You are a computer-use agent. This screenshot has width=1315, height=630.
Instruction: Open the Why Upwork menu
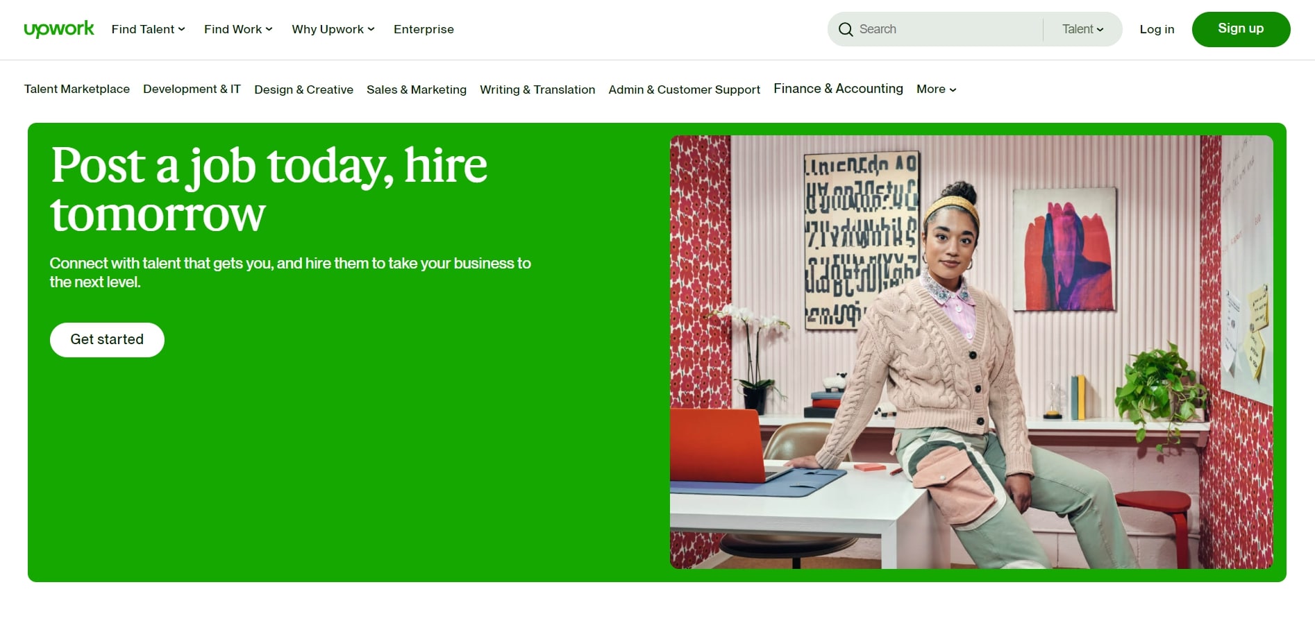328,29
